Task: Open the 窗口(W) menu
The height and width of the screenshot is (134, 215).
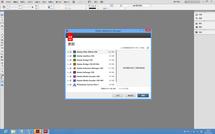Action: tap(59, 2)
